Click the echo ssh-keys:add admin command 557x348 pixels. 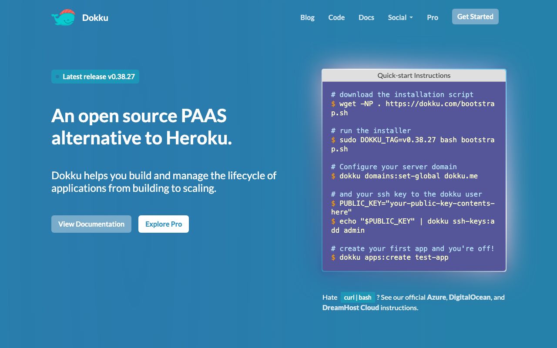coord(413,226)
